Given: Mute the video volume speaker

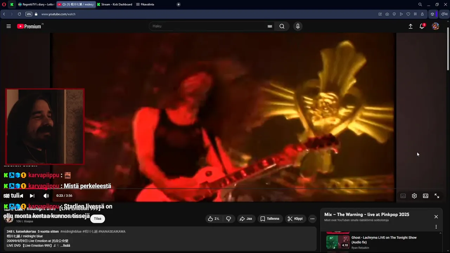Looking at the screenshot, I should [x=46, y=196].
